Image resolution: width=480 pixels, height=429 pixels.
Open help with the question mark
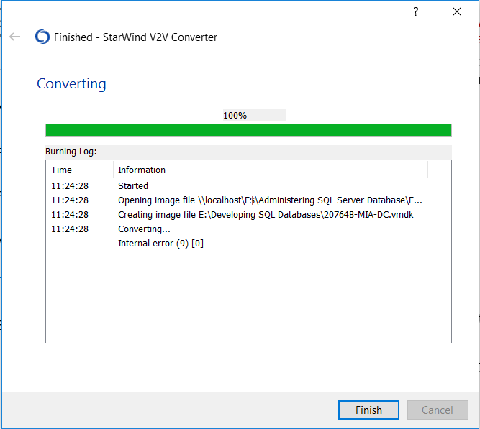415,11
